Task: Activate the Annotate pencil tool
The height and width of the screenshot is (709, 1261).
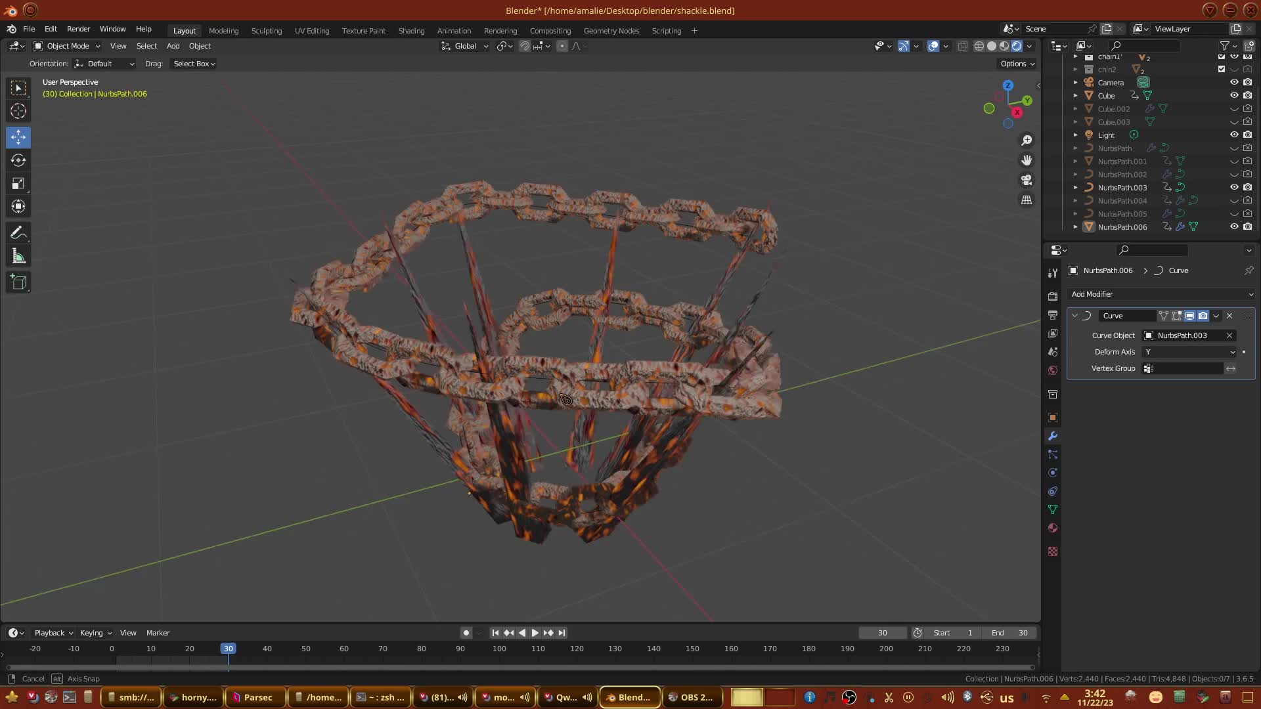Action: [18, 233]
